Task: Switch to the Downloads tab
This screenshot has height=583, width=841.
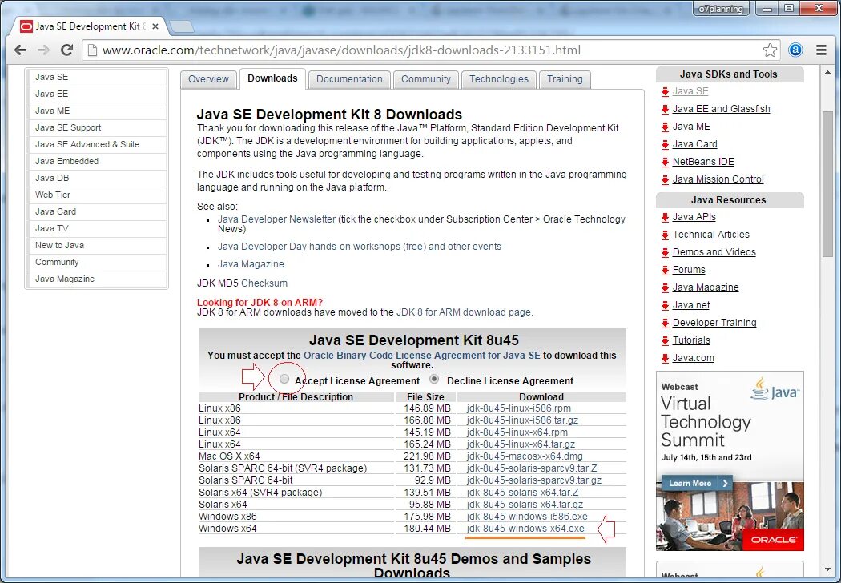Action: click(272, 78)
